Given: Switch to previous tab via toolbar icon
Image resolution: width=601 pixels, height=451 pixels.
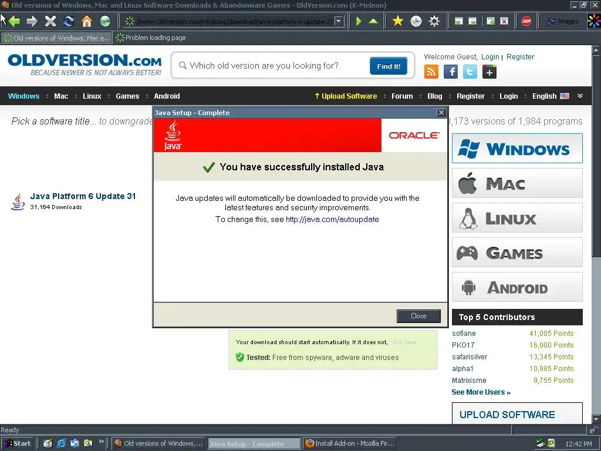Looking at the screenshot, I should tap(458, 21).
